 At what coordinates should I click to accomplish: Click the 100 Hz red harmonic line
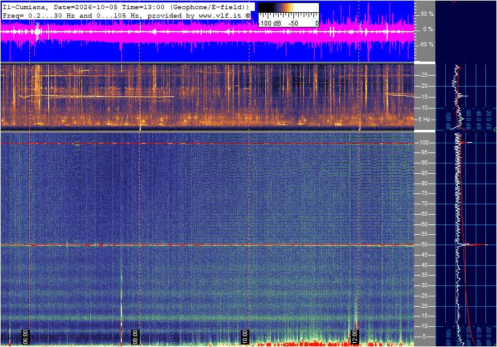point(207,143)
